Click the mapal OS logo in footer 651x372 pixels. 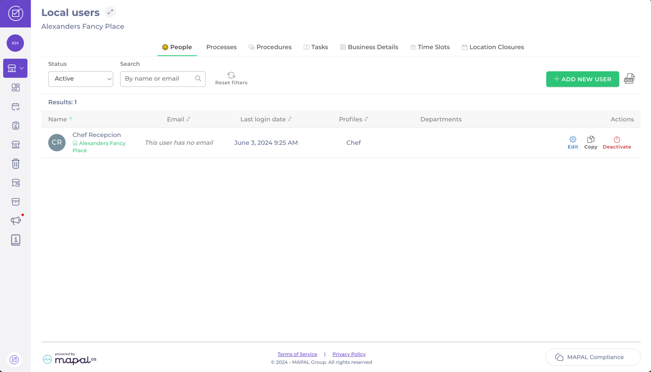69,358
